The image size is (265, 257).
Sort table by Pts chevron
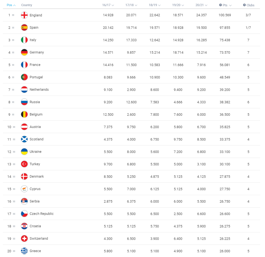click(230, 5)
